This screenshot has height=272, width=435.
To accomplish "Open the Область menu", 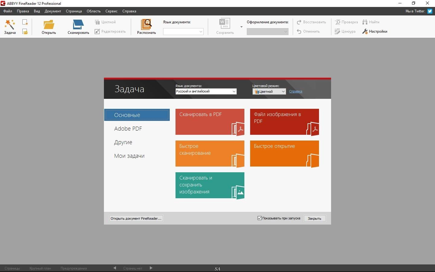I will 94,11.
